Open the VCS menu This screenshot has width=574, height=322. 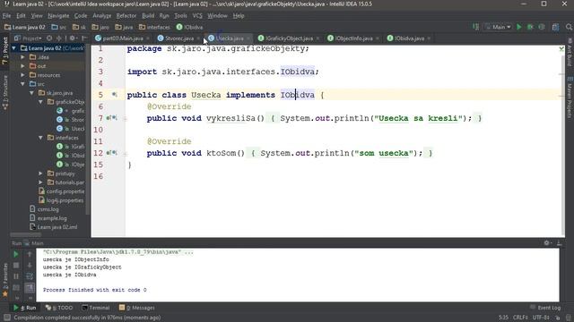(197, 16)
